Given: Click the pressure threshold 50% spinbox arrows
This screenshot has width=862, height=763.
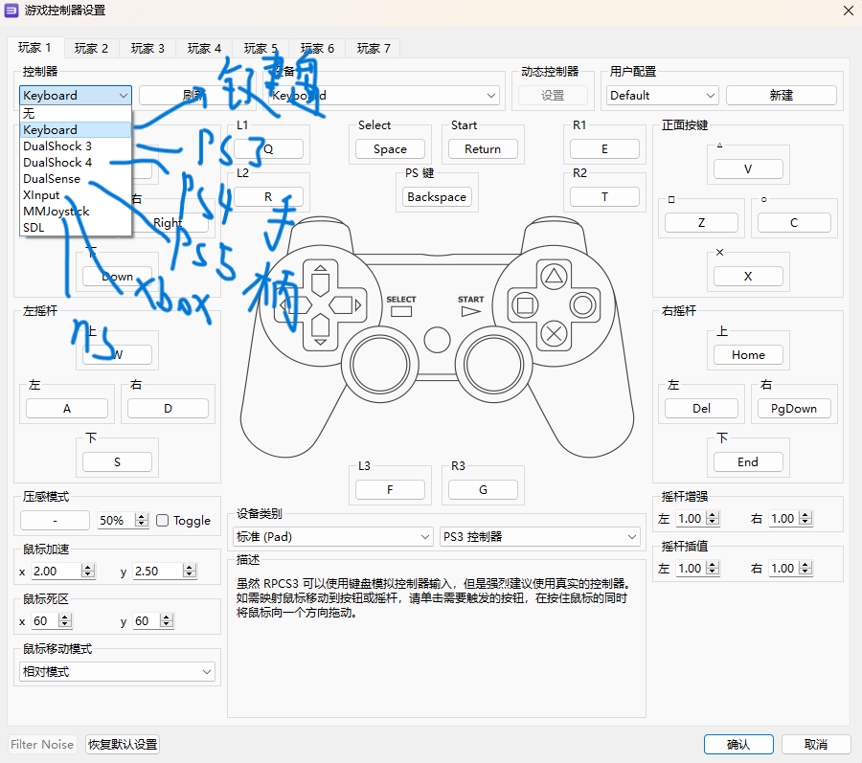Looking at the screenshot, I should tap(142, 521).
